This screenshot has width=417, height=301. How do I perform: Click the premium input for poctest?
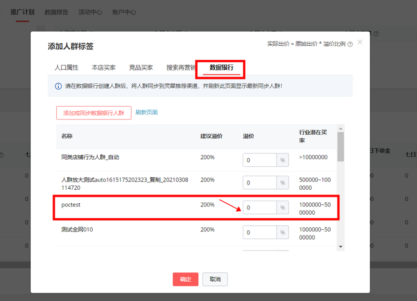point(259,207)
